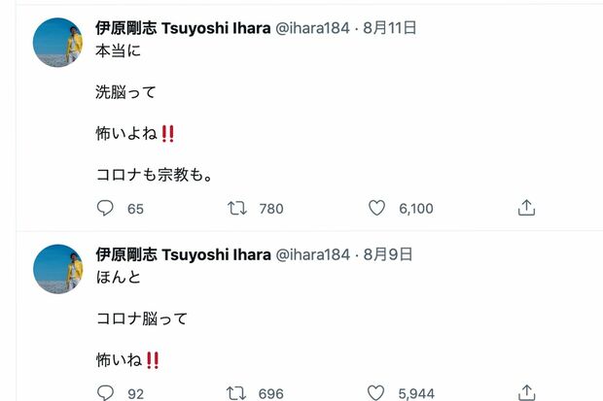Screen dimensions: 603x401
Task: Click @ihara184 handle on second tweet
Action: pos(314,254)
